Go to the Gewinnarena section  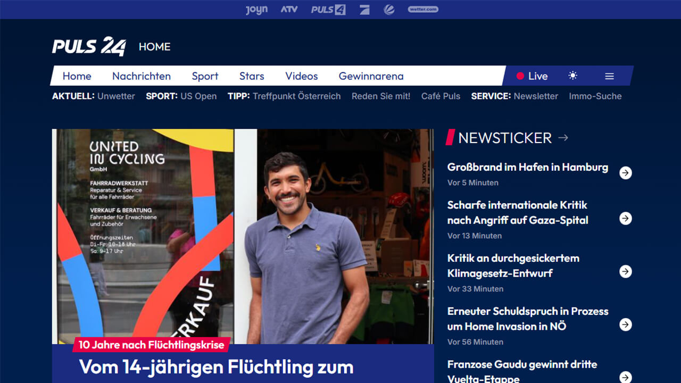coord(371,76)
